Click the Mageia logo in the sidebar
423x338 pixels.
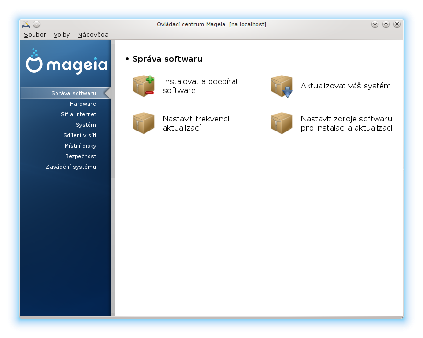(x=67, y=62)
